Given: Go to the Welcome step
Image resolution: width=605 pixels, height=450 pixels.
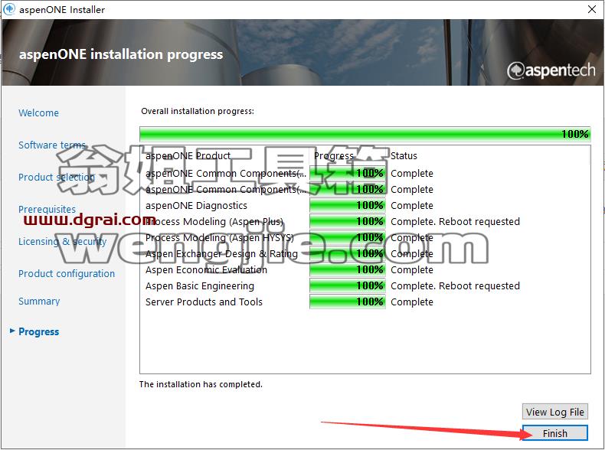Looking at the screenshot, I should pyautogui.click(x=38, y=113).
